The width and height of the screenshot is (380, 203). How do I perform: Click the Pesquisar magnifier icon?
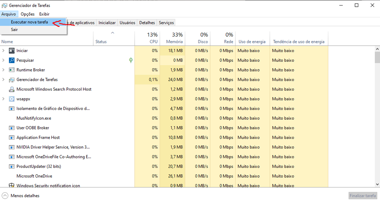point(11,60)
